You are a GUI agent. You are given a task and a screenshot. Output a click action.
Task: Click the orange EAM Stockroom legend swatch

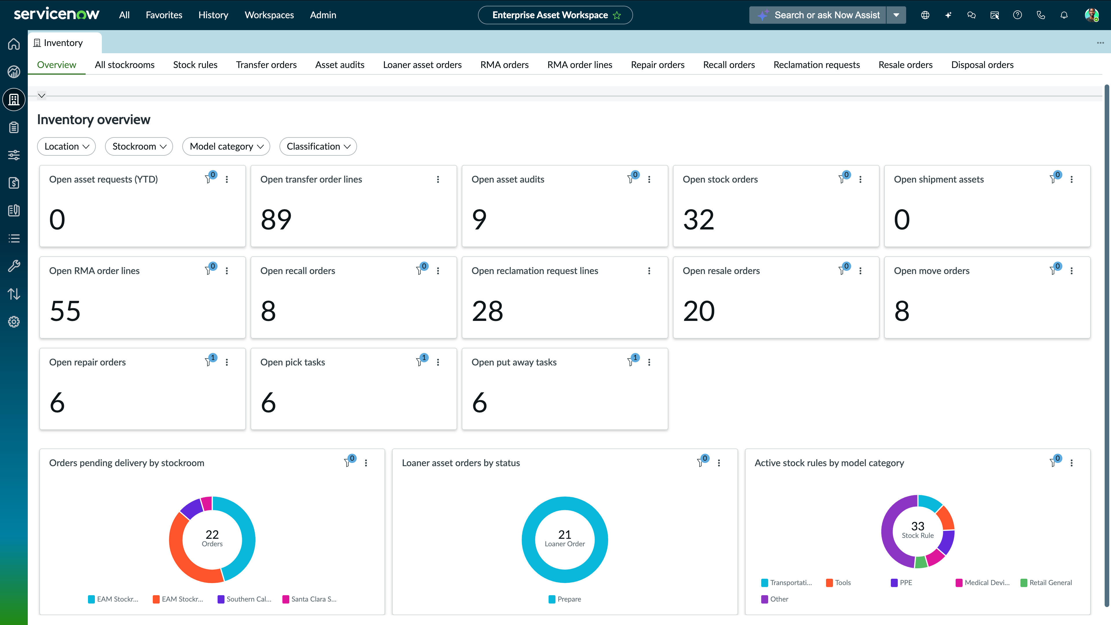(x=156, y=599)
